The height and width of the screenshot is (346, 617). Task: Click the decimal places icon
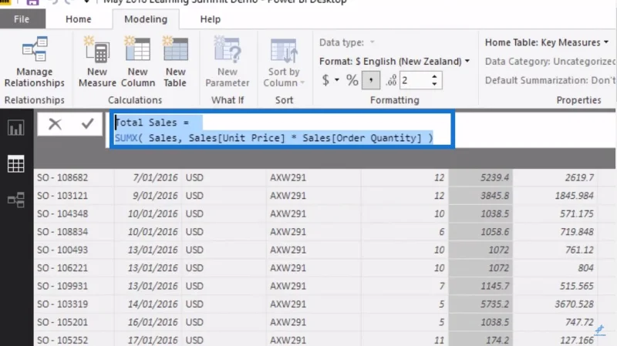391,81
